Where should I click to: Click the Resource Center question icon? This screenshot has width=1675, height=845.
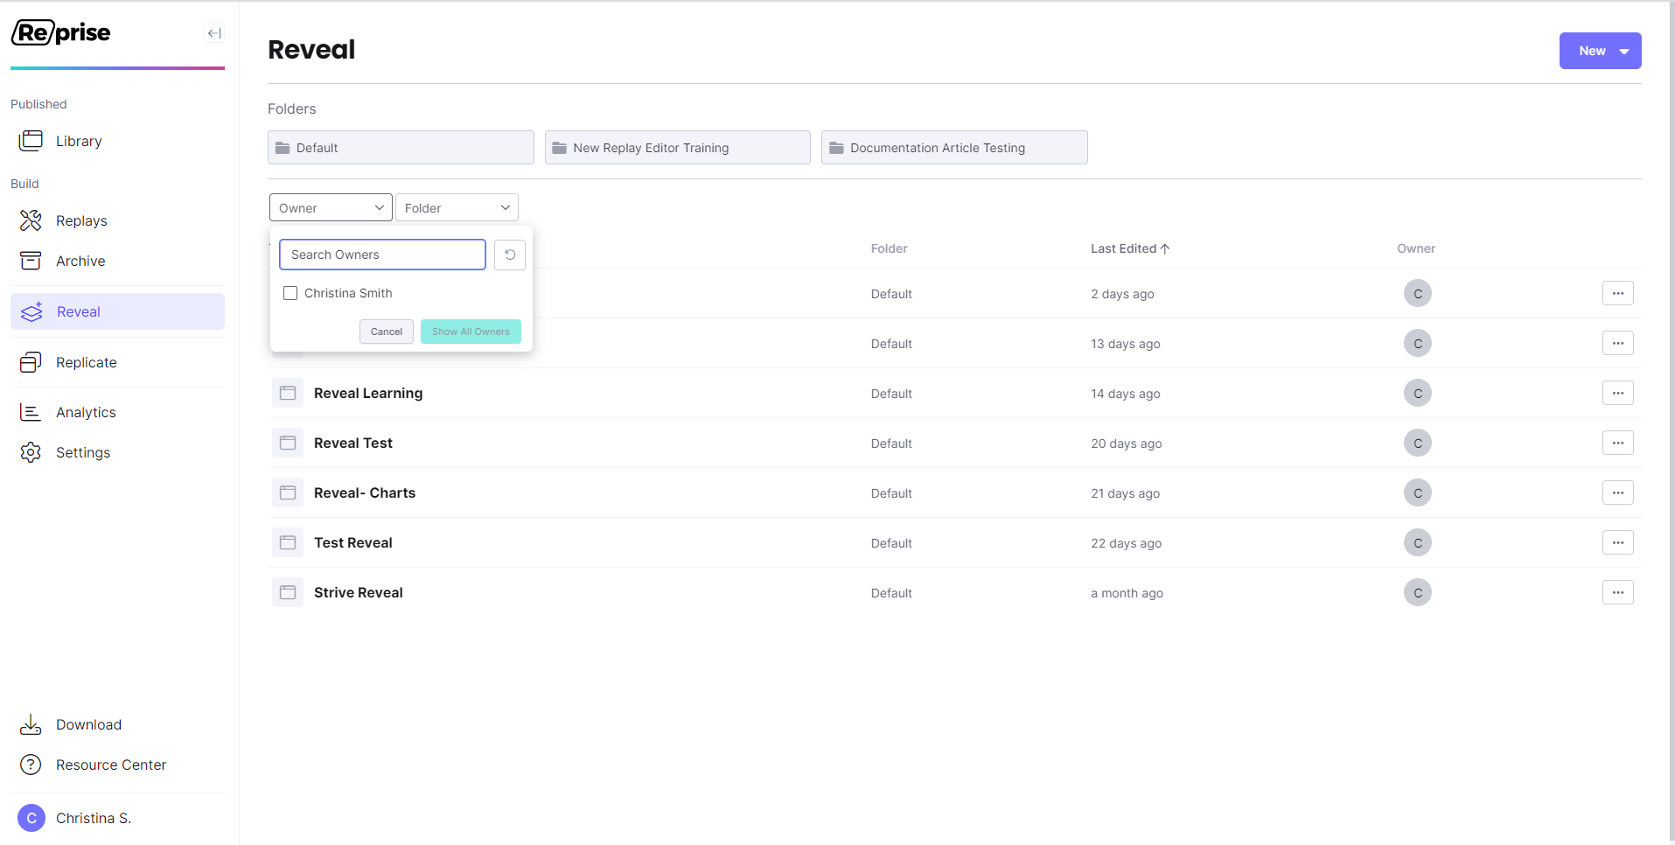coord(31,765)
